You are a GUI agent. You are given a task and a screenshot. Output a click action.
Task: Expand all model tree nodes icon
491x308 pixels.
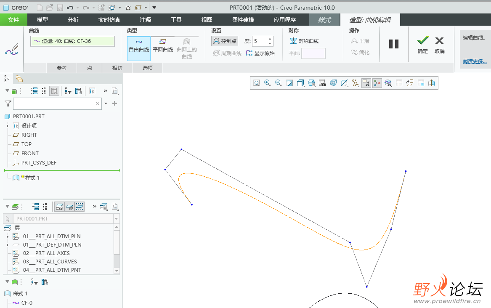coord(35,91)
